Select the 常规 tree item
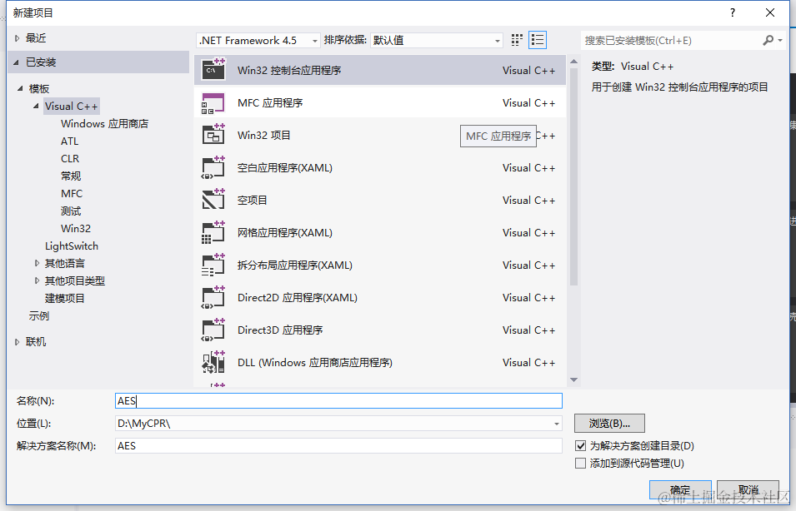Image resolution: width=796 pixels, height=511 pixels. pyautogui.click(x=71, y=176)
